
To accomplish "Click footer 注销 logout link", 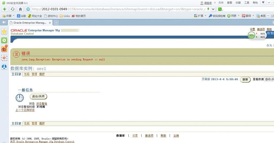I will [176, 136].
